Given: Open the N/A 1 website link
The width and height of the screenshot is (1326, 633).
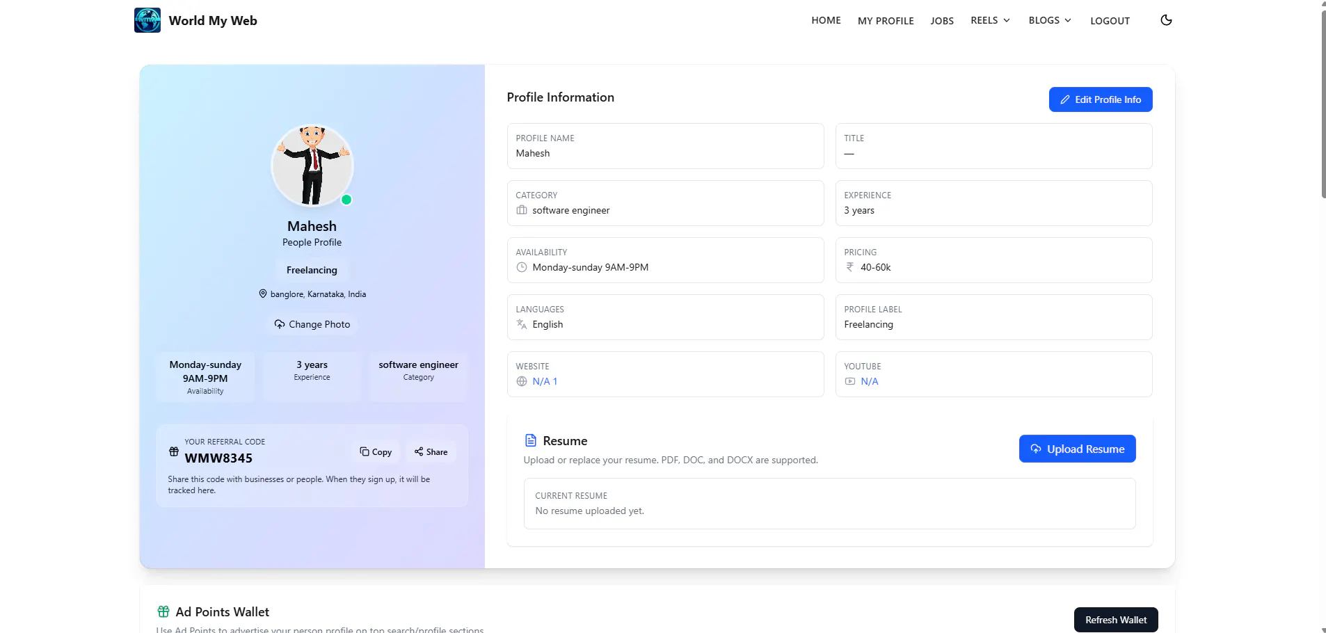Looking at the screenshot, I should click(545, 381).
